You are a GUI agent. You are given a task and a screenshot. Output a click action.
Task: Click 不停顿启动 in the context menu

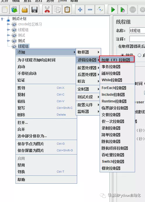(x=46, y=73)
